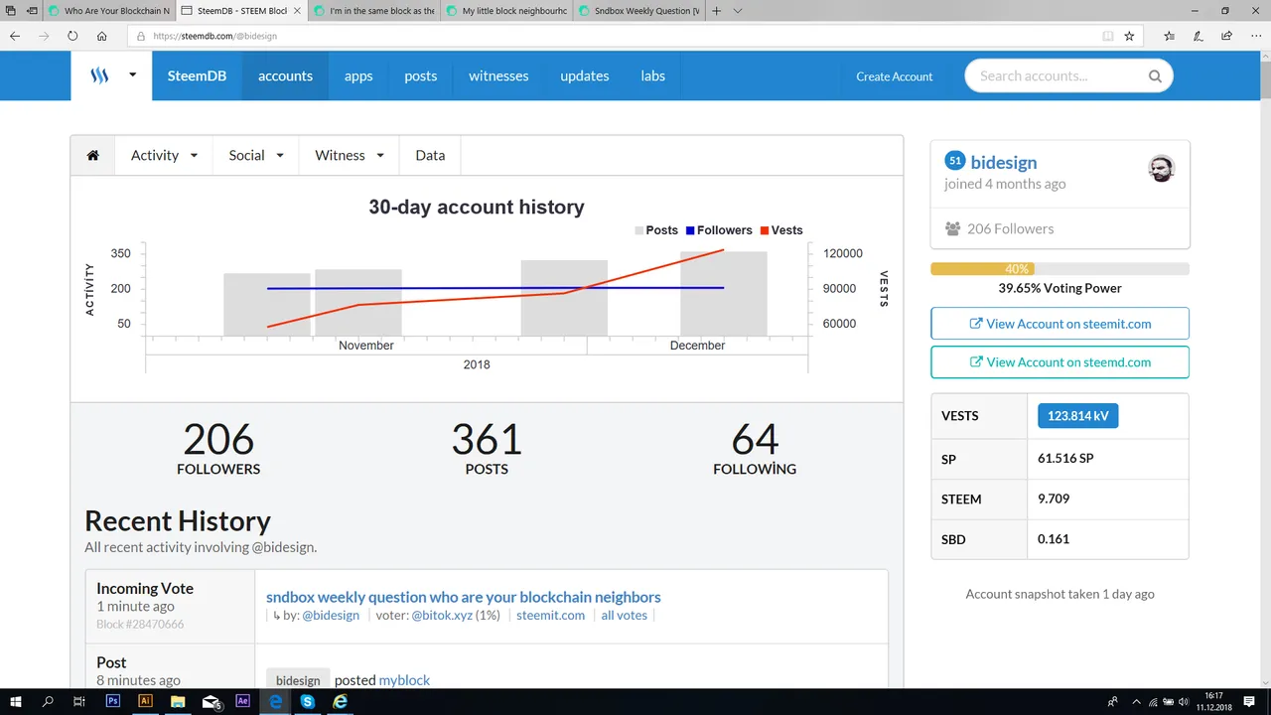
Task: Open the myblock post link
Action: (404, 680)
